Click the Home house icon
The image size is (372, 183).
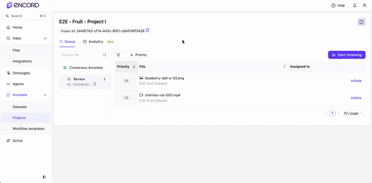8,27
